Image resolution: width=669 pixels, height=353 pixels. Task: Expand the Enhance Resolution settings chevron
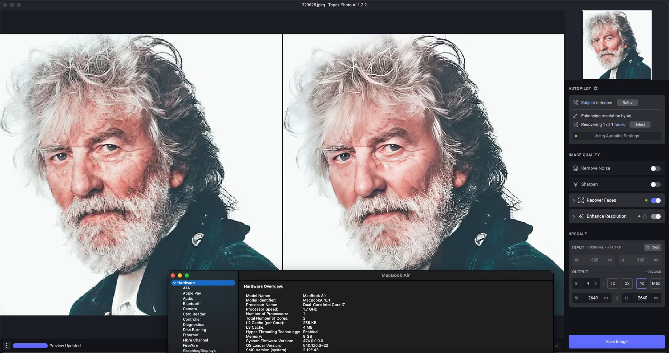pyautogui.click(x=574, y=216)
